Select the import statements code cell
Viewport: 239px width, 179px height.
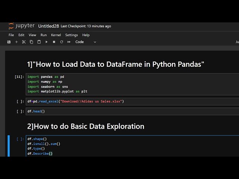pos(132,84)
